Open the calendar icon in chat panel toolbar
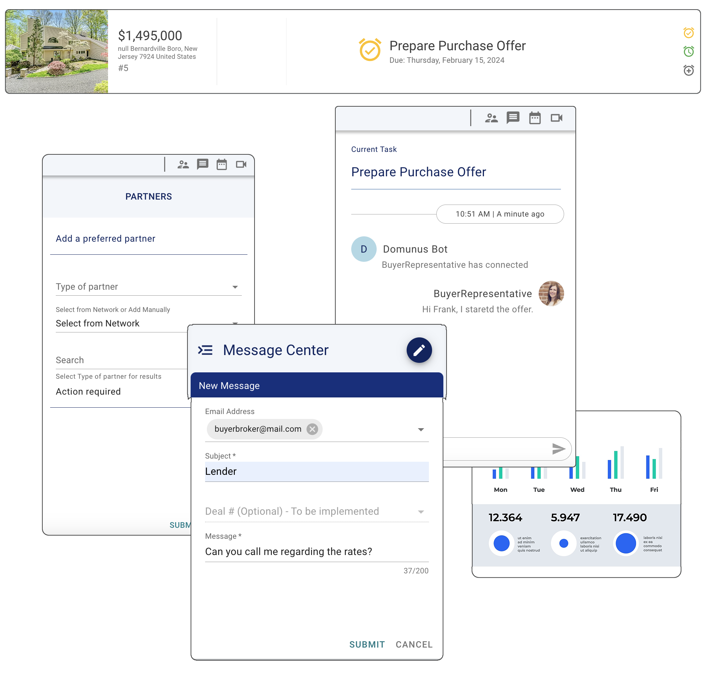The height and width of the screenshot is (673, 706). point(534,118)
